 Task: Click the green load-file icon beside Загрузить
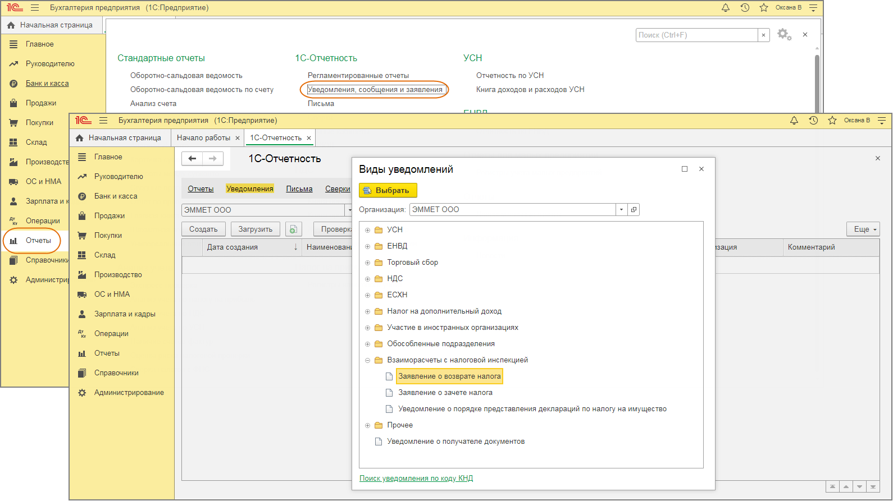coord(293,229)
